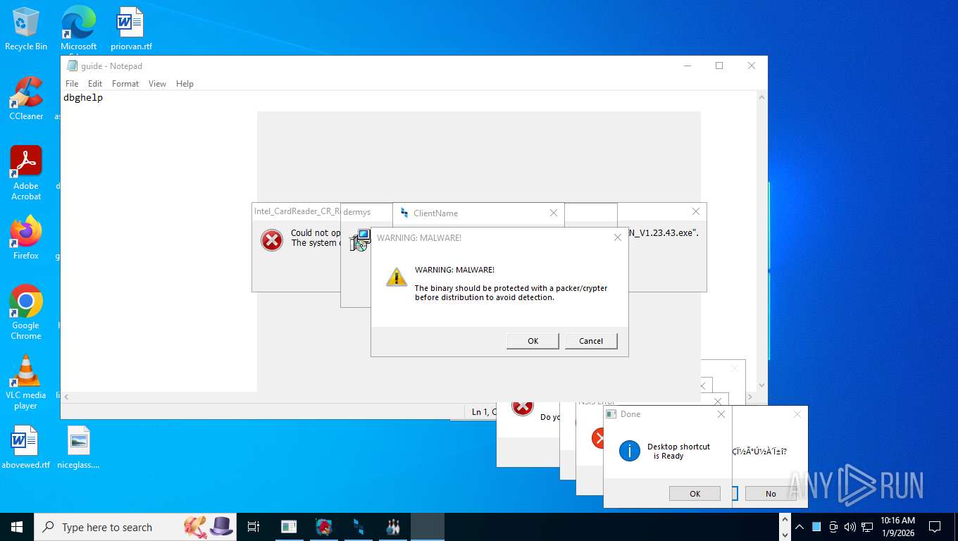The width and height of the screenshot is (958, 541).
Task: Click the 'Ln 1' status bar entry in Notepad
Action: tap(481, 411)
